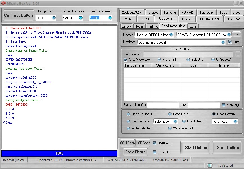Click the Partition Name column header
244x169 pixels.
click(x=138, y=65)
